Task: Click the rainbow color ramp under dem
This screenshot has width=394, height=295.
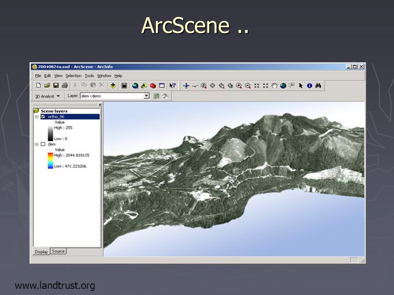Action: (x=50, y=161)
